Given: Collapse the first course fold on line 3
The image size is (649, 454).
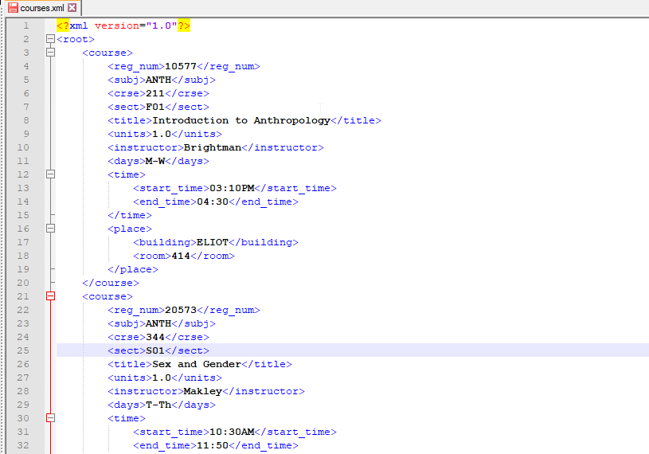Looking at the screenshot, I should tap(50, 53).
